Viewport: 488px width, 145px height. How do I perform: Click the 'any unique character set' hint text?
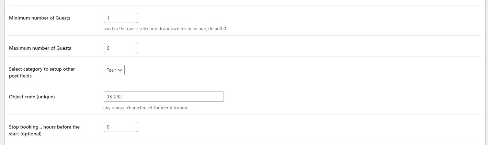[x=145, y=108]
